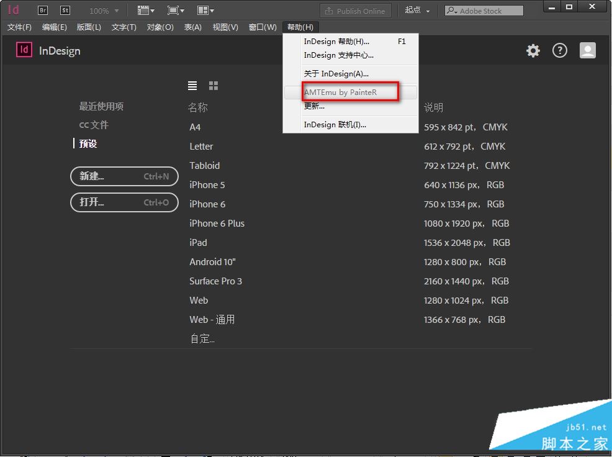Viewport: 612px width, 457px height.
Task: Choose InDesign 帮助(H)... menu entry
Action: coord(351,42)
